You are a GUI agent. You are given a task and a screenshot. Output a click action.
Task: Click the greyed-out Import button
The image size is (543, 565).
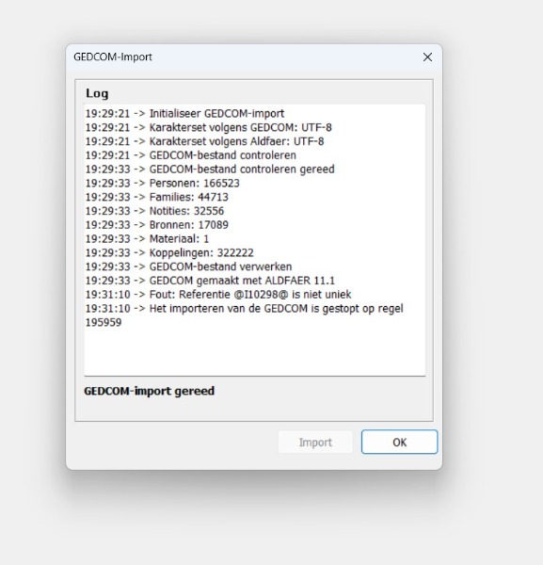[x=315, y=443]
